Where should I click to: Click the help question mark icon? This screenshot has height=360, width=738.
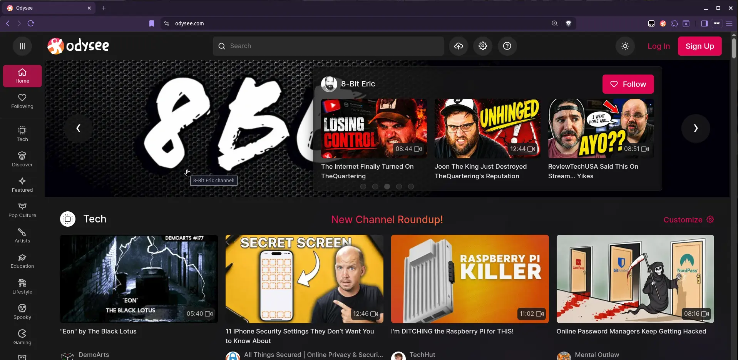point(507,46)
